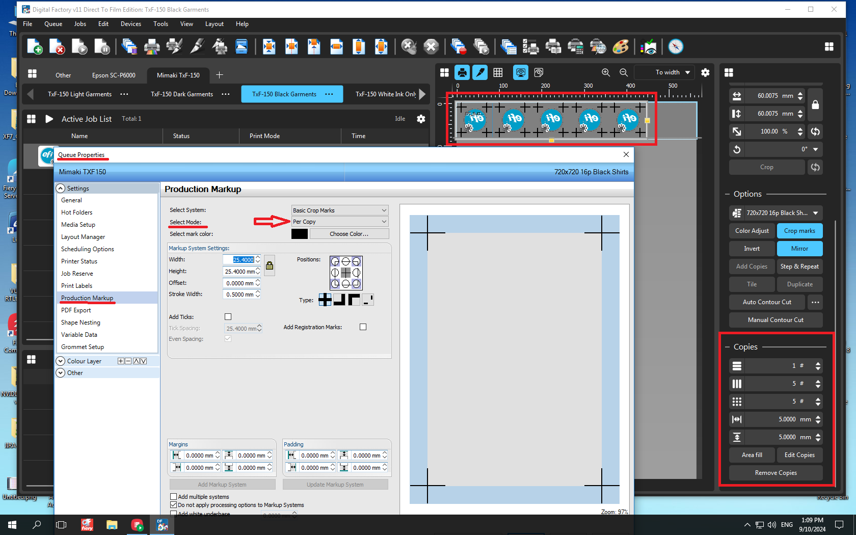Select Shape Nesting in settings list
The height and width of the screenshot is (535, 856).
[x=81, y=323]
